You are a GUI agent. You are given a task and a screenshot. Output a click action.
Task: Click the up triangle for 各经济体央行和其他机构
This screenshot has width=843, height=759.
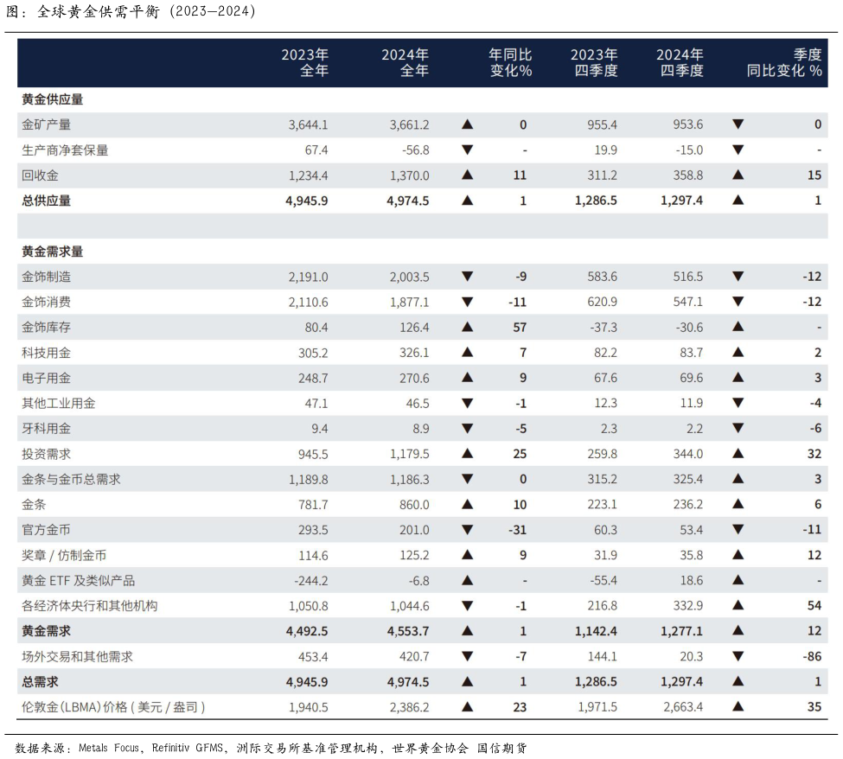tap(468, 605)
